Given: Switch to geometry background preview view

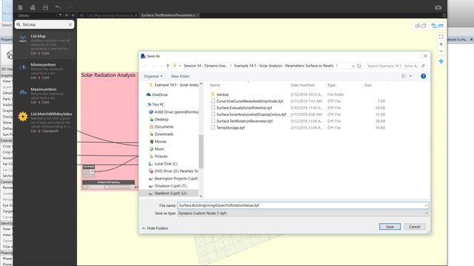Looking at the screenshot, I should [421, 26].
